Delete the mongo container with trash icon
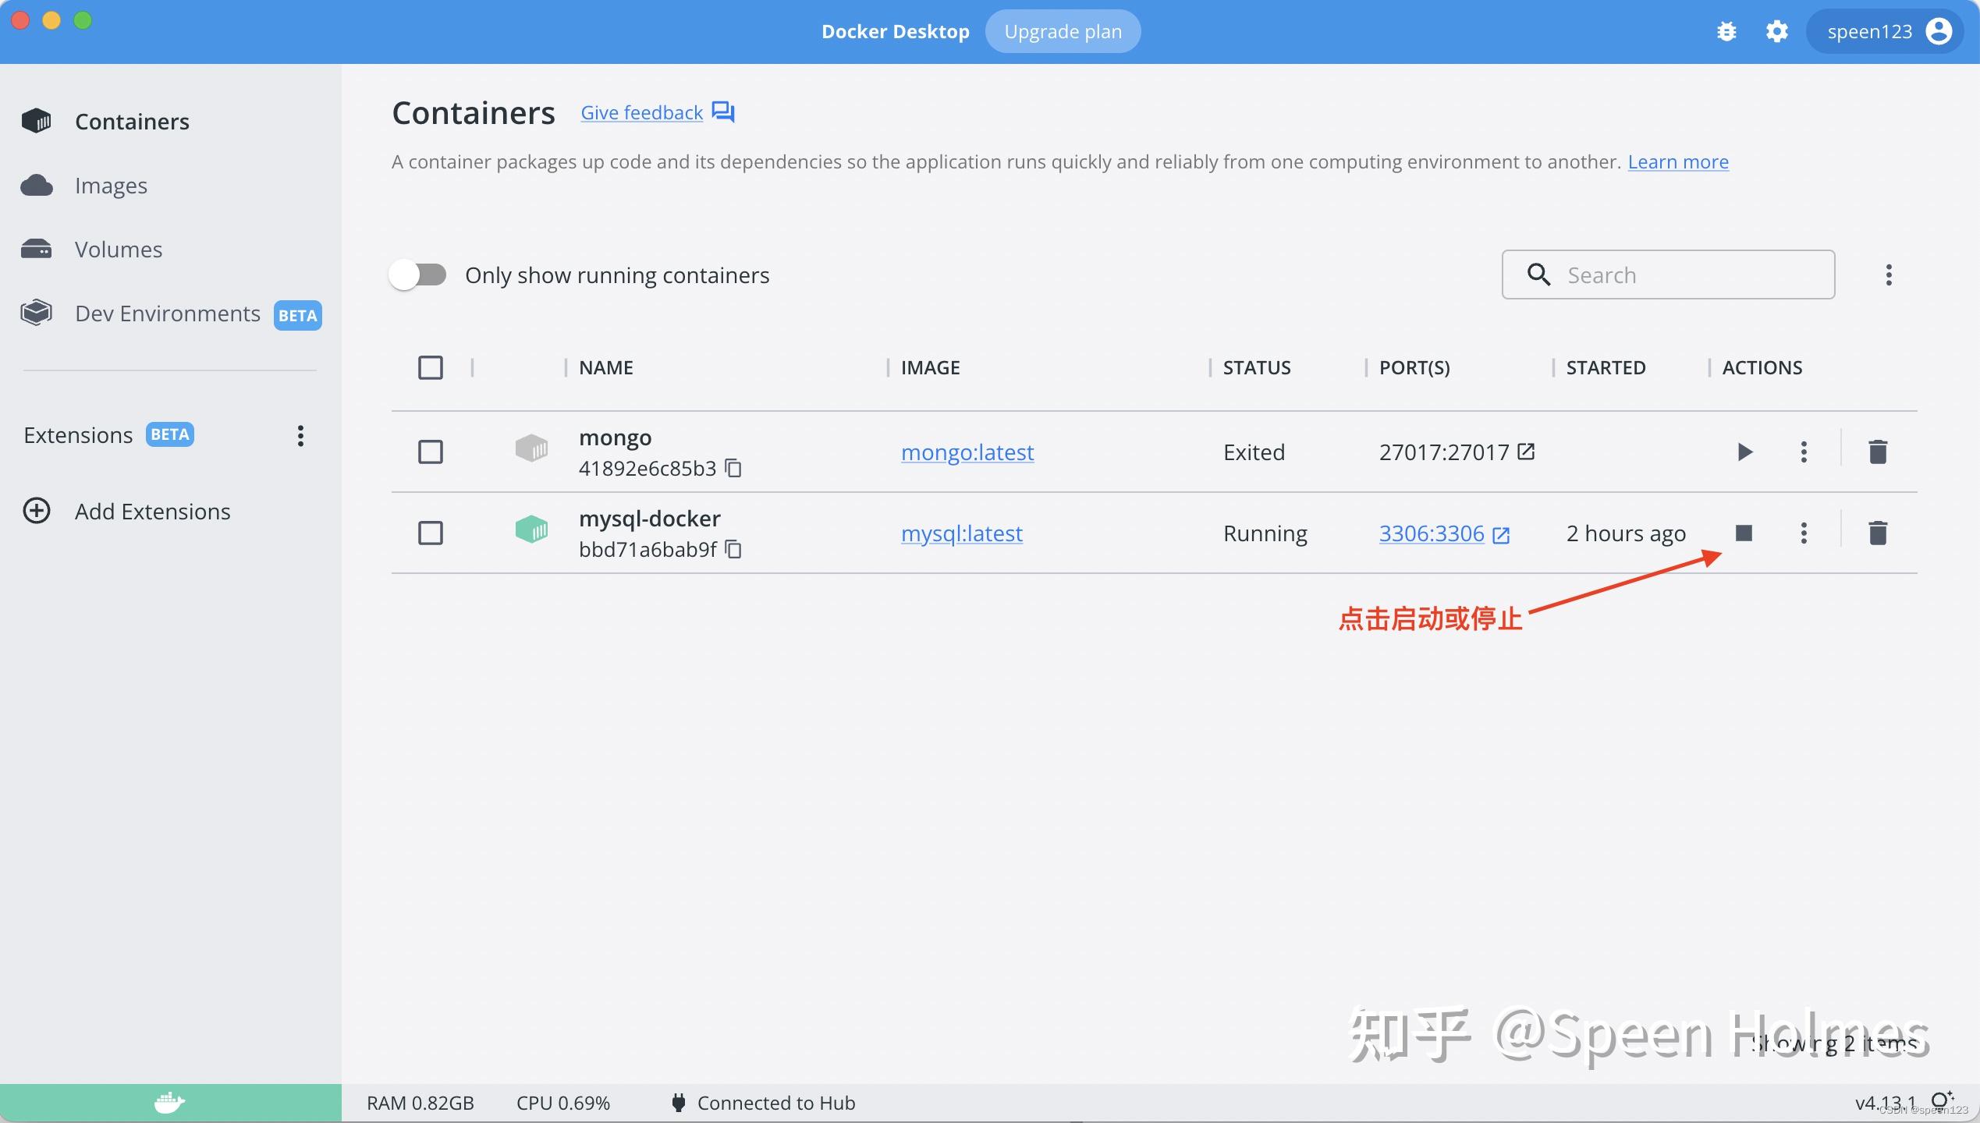 click(1877, 451)
